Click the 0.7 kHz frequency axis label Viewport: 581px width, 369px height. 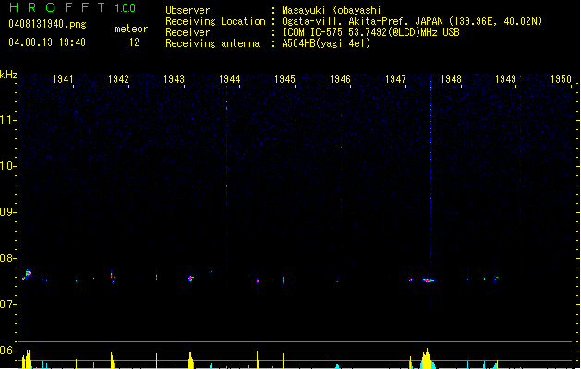point(7,304)
